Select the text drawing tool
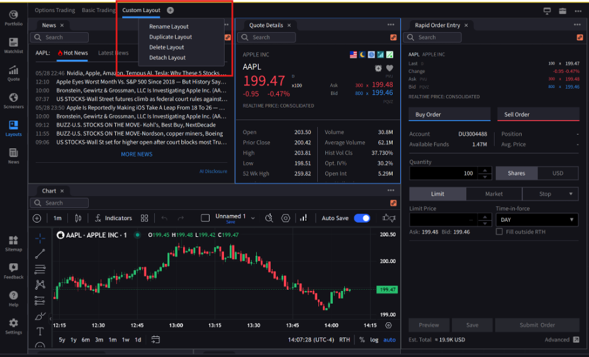This screenshot has width=589, height=357. coord(40,331)
